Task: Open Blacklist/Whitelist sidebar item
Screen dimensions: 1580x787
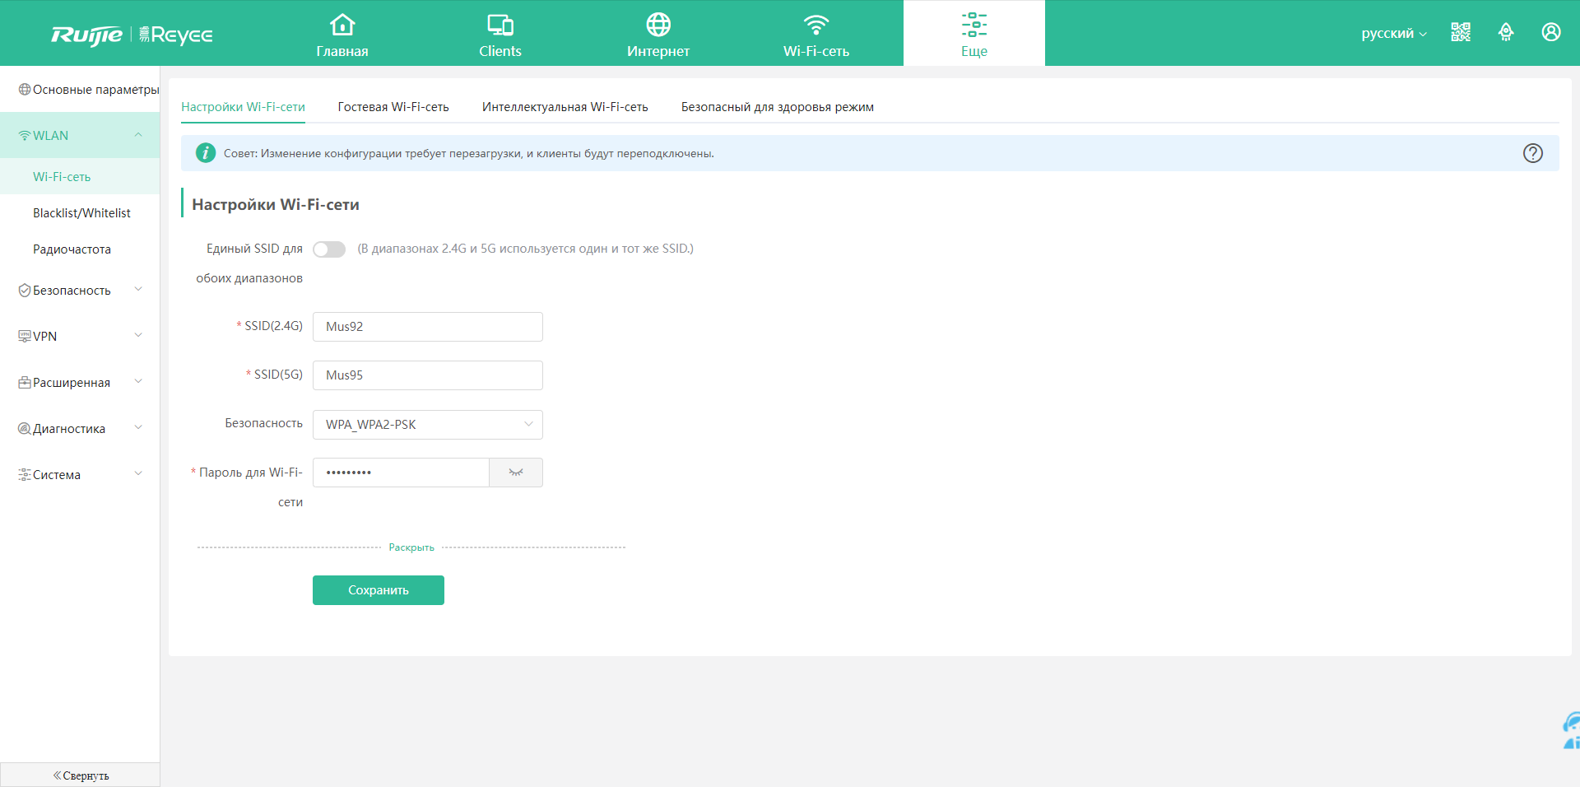Action: coord(80,212)
